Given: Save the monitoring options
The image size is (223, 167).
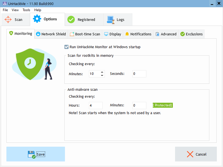Looking at the screenshot, I should tap(36, 154).
